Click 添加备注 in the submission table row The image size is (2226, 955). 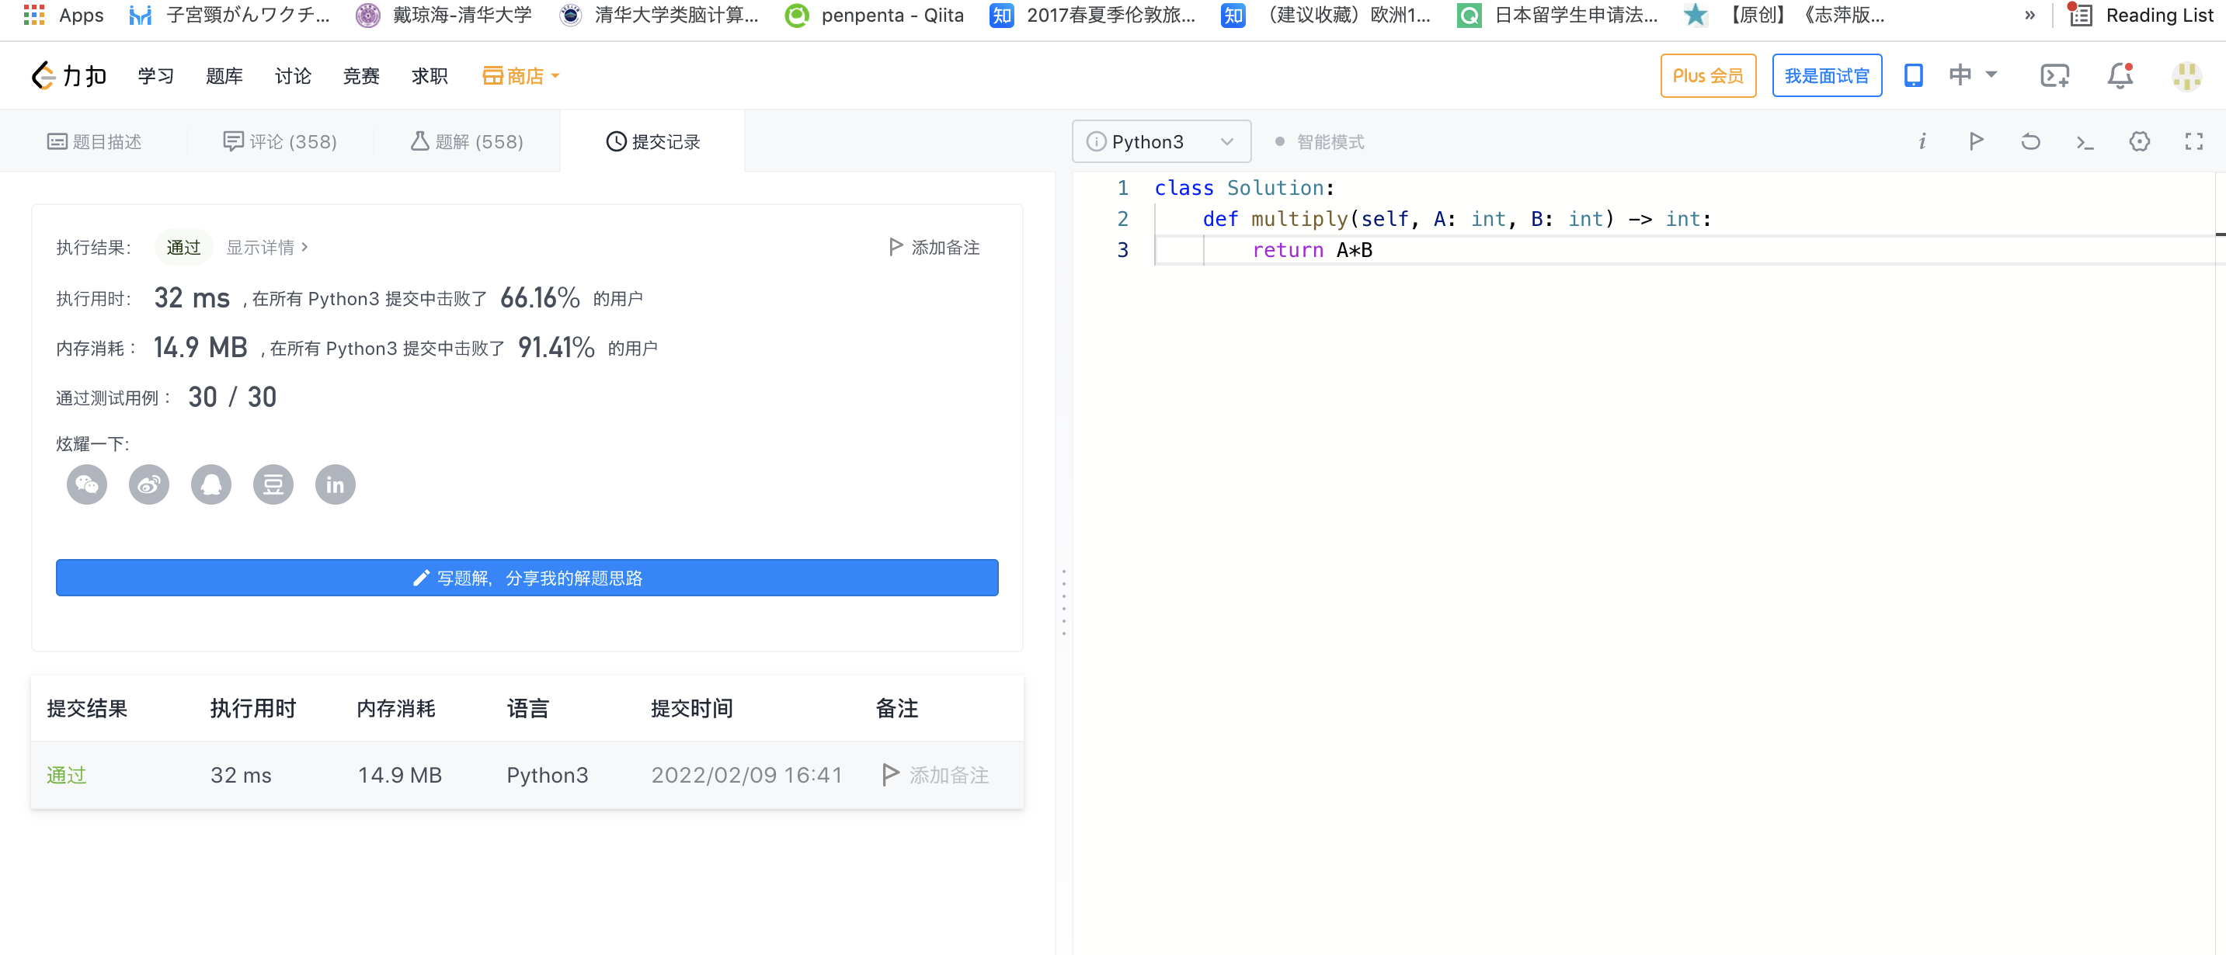[x=935, y=776]
